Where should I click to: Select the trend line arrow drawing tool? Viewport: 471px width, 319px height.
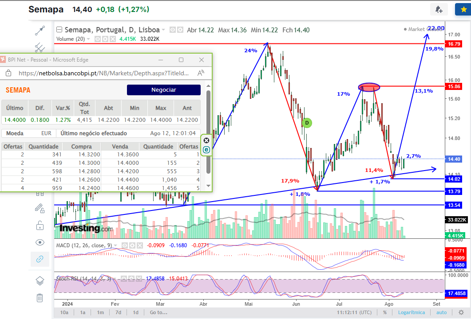point(40,30)
